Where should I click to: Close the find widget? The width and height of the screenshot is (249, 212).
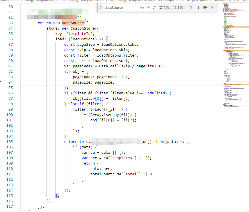click(212, 7)
